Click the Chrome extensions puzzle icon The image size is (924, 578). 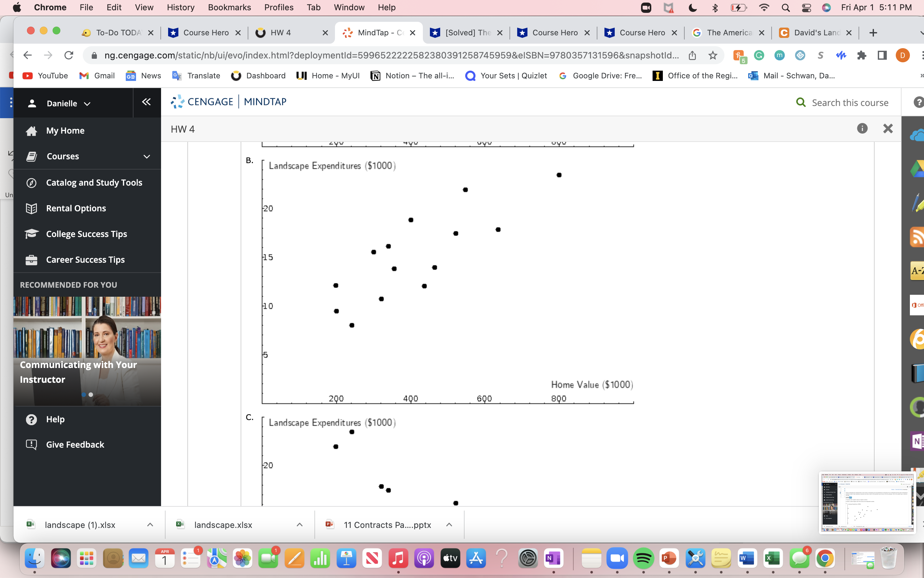[x=862, y=55]
